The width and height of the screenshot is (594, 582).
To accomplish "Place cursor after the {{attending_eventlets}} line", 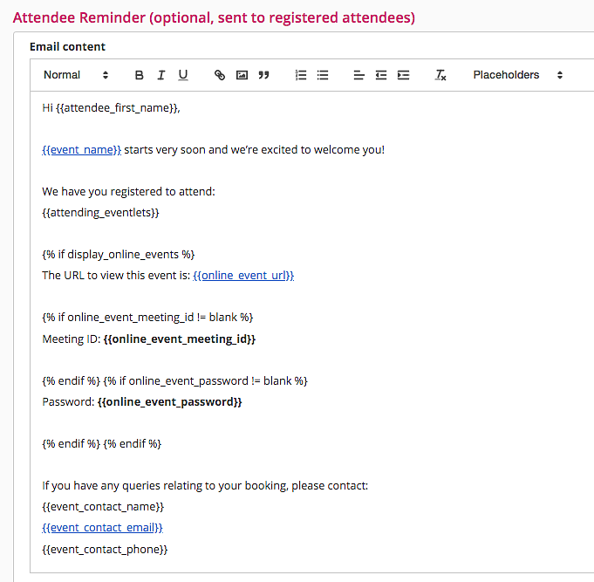I will click(x=160, y=213).
